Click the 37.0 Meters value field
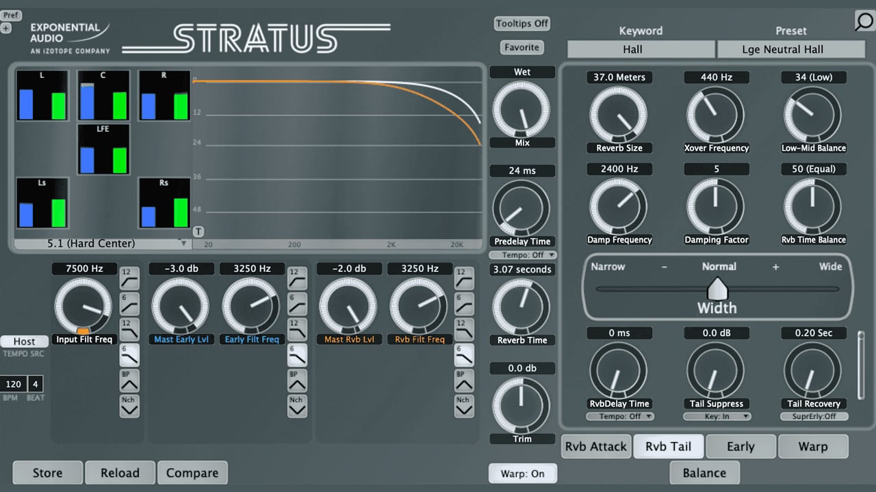Image resolution: width=876 pixels, height=492 pixels. (x=619, y=77)
